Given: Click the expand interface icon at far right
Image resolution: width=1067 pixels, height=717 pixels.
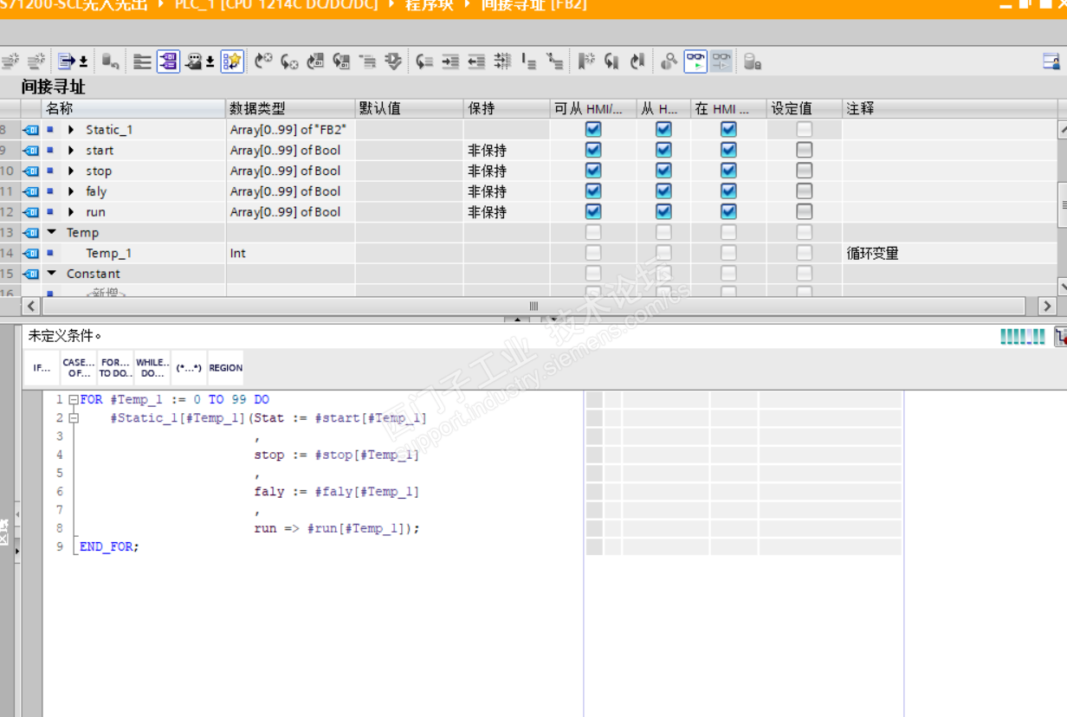Looking at the screenshot, I should [x=1051, y=61].
